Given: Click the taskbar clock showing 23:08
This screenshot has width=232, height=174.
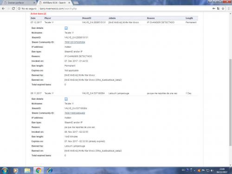Looking at the screenshot, I should (x=222, y=170).
